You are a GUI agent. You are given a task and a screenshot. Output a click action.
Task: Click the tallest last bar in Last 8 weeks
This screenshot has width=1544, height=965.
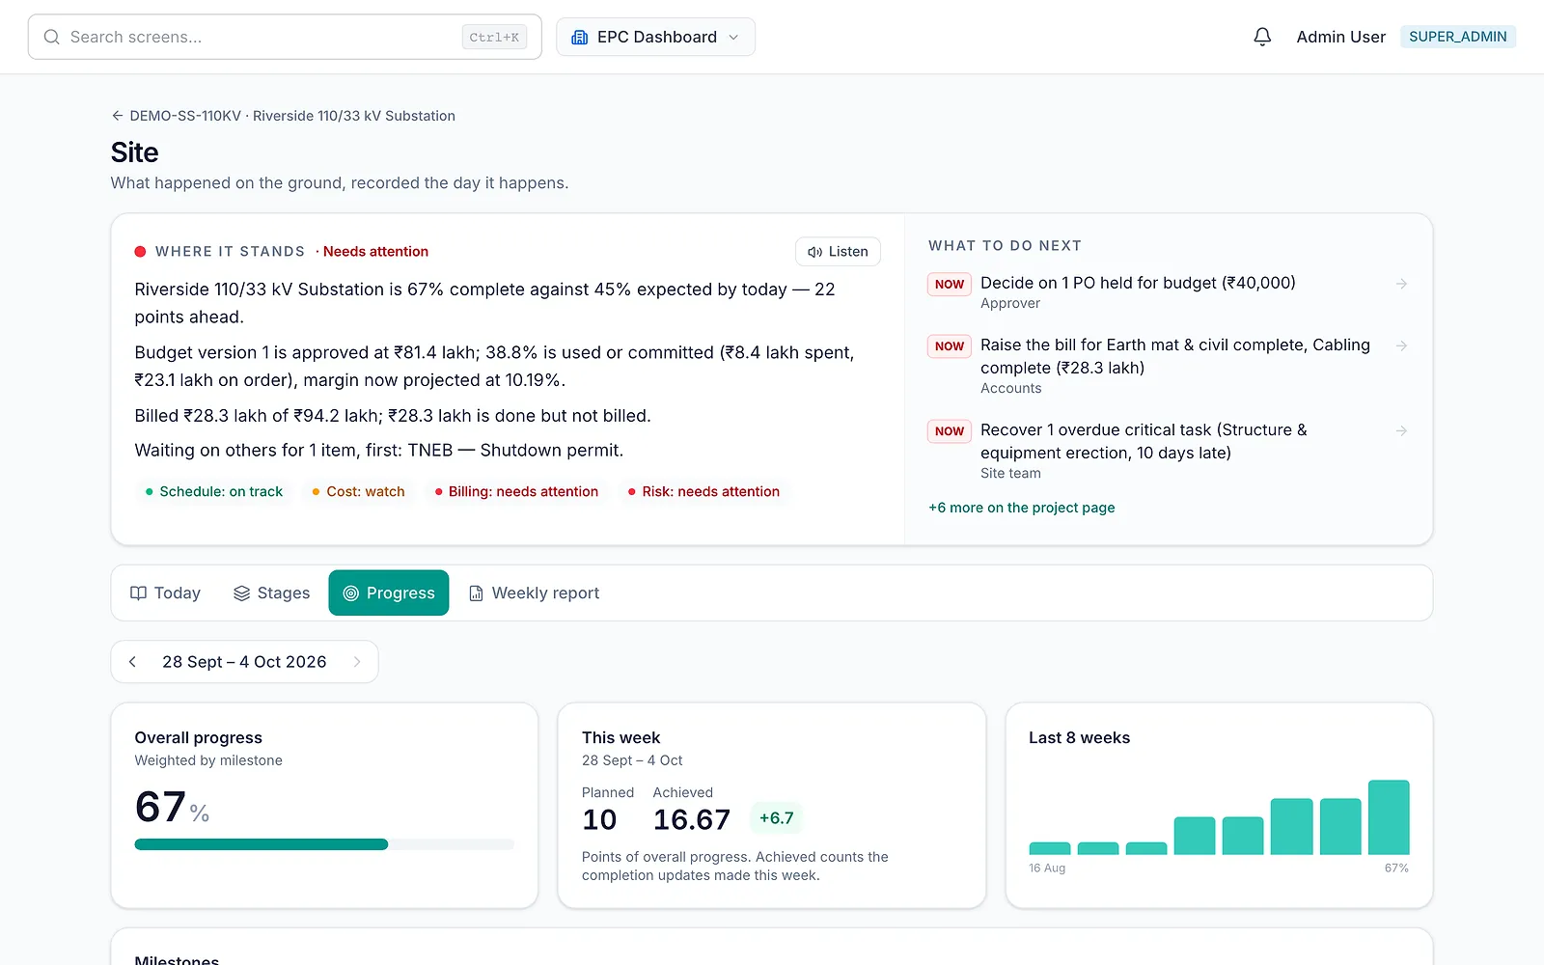tap(1389, 817)
